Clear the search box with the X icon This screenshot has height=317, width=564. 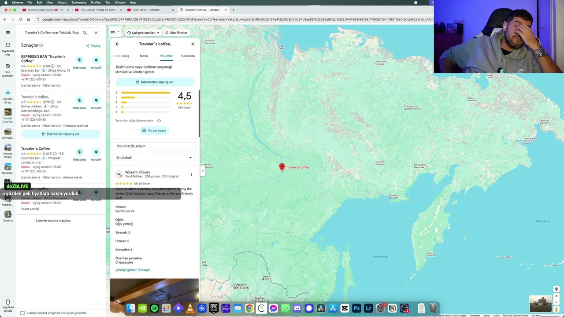(96, 33)
